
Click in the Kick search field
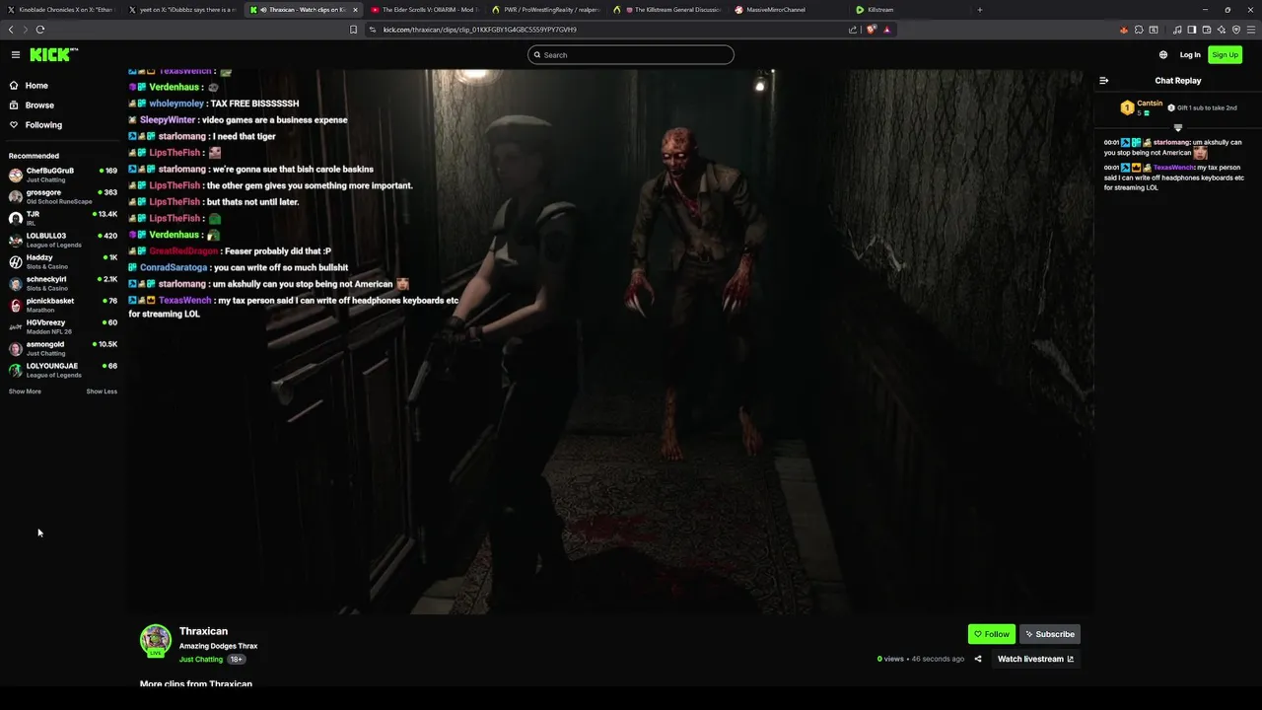pyautogui.click(x=631, y=55)
